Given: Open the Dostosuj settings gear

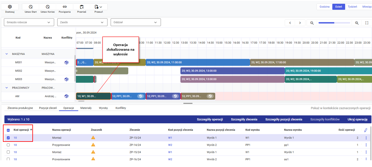Looking at the screenshot, I should click(x=10, y=7).
